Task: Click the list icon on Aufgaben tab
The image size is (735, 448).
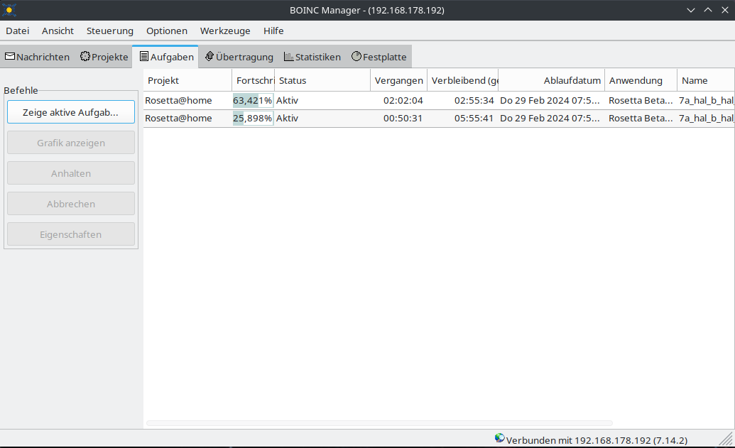Action: click(144, 57)
